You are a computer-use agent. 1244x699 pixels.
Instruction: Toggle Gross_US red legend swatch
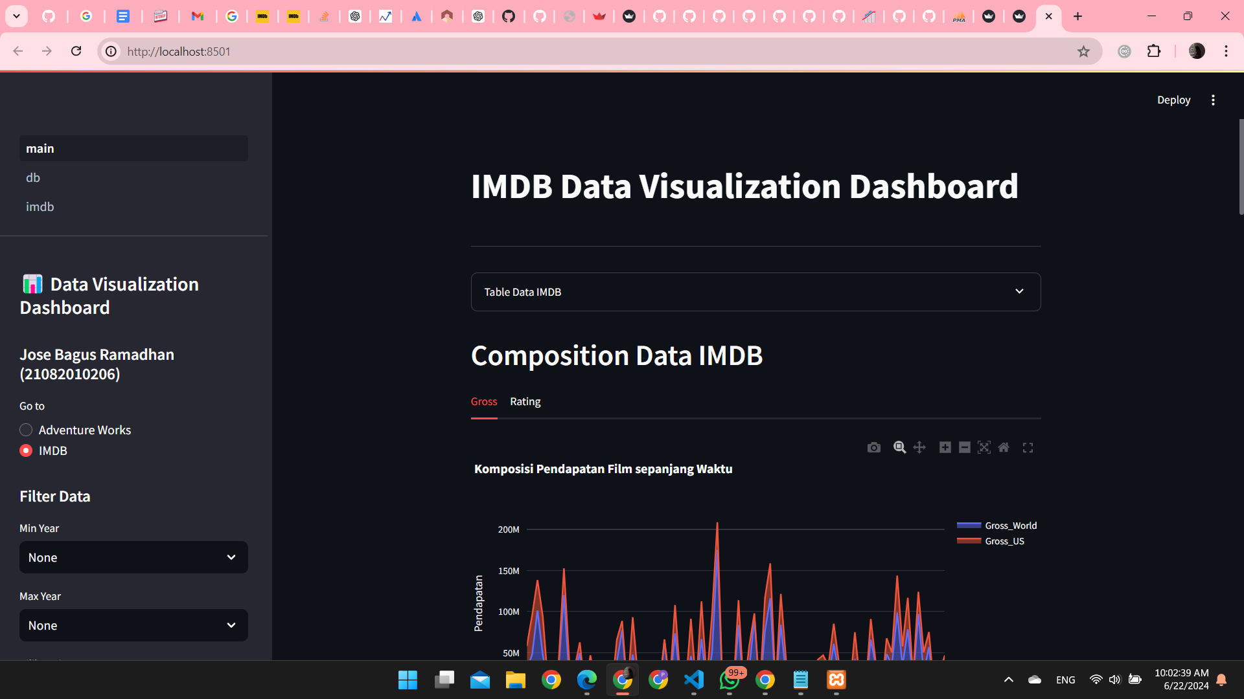click(x=969, y=541)
